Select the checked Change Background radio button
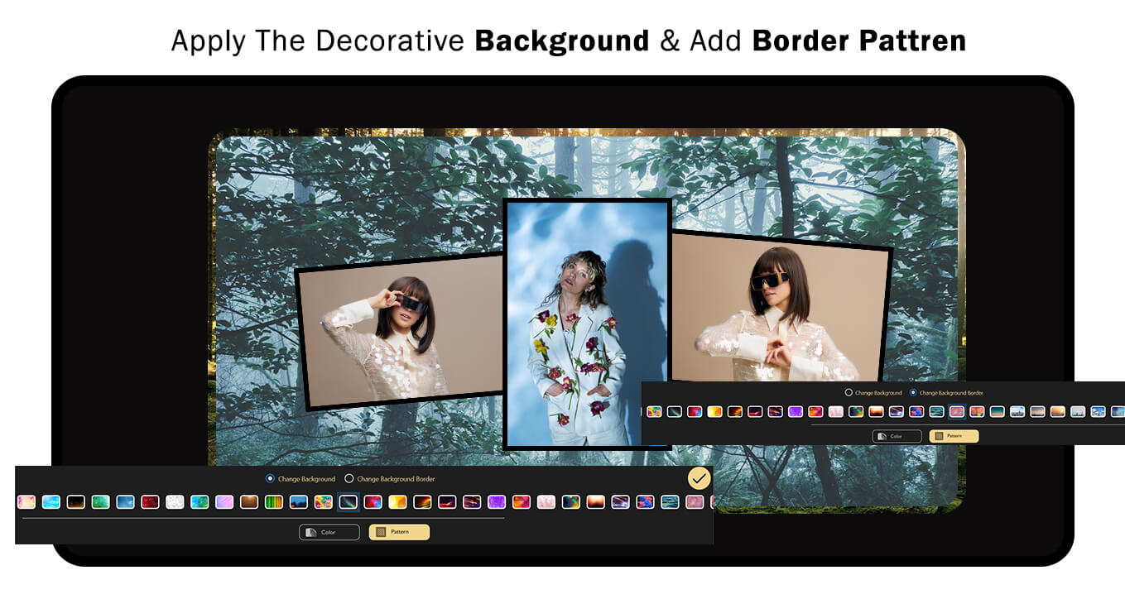Screen dimensions: 1125x599 pos(270,479)
